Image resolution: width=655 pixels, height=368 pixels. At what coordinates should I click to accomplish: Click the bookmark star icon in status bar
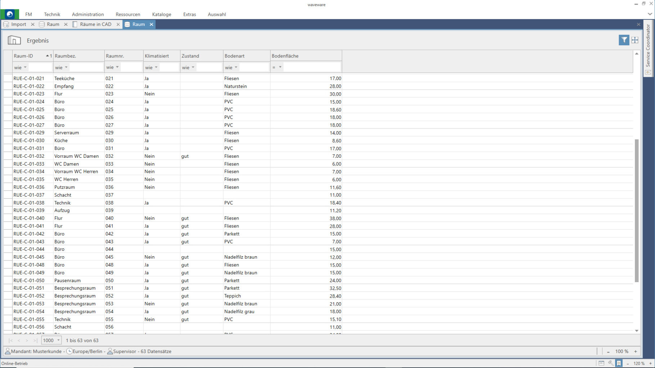coord(619,363)
